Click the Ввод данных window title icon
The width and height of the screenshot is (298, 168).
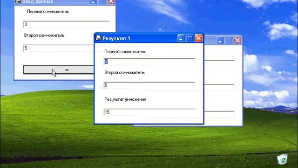(x=18, y=1)
